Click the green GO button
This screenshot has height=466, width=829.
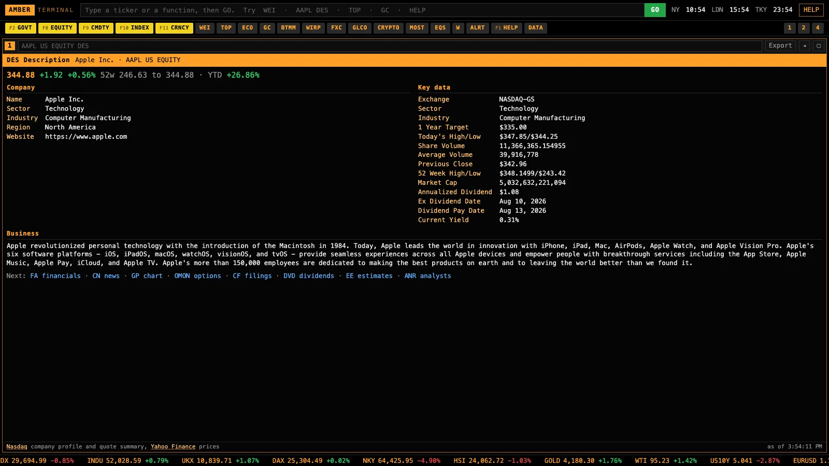tap(655, 10)
